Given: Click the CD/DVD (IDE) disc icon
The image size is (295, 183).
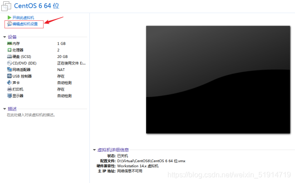Looking at the screenshot, I should [x=10, y=63].
